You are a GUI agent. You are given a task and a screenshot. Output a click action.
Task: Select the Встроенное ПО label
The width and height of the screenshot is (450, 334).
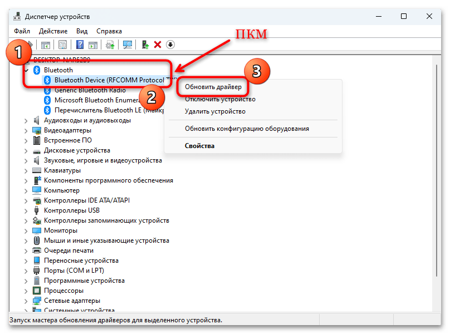coord(68,140)
